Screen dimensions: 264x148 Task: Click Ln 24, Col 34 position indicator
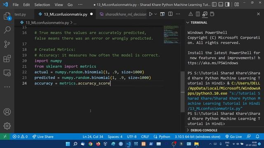click(93, 136)
